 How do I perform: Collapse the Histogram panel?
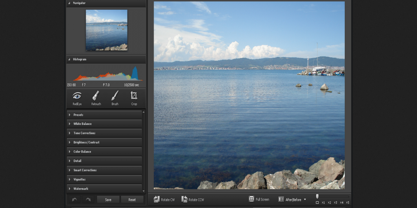[69, 59]
